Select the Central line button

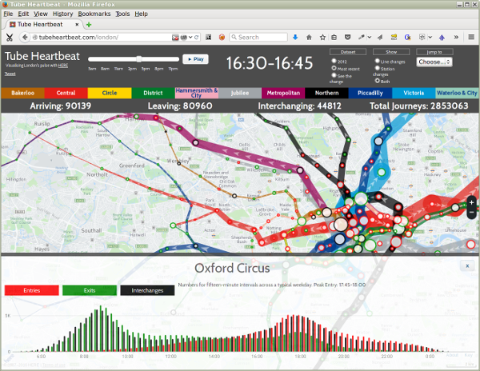tap(66, 93)
